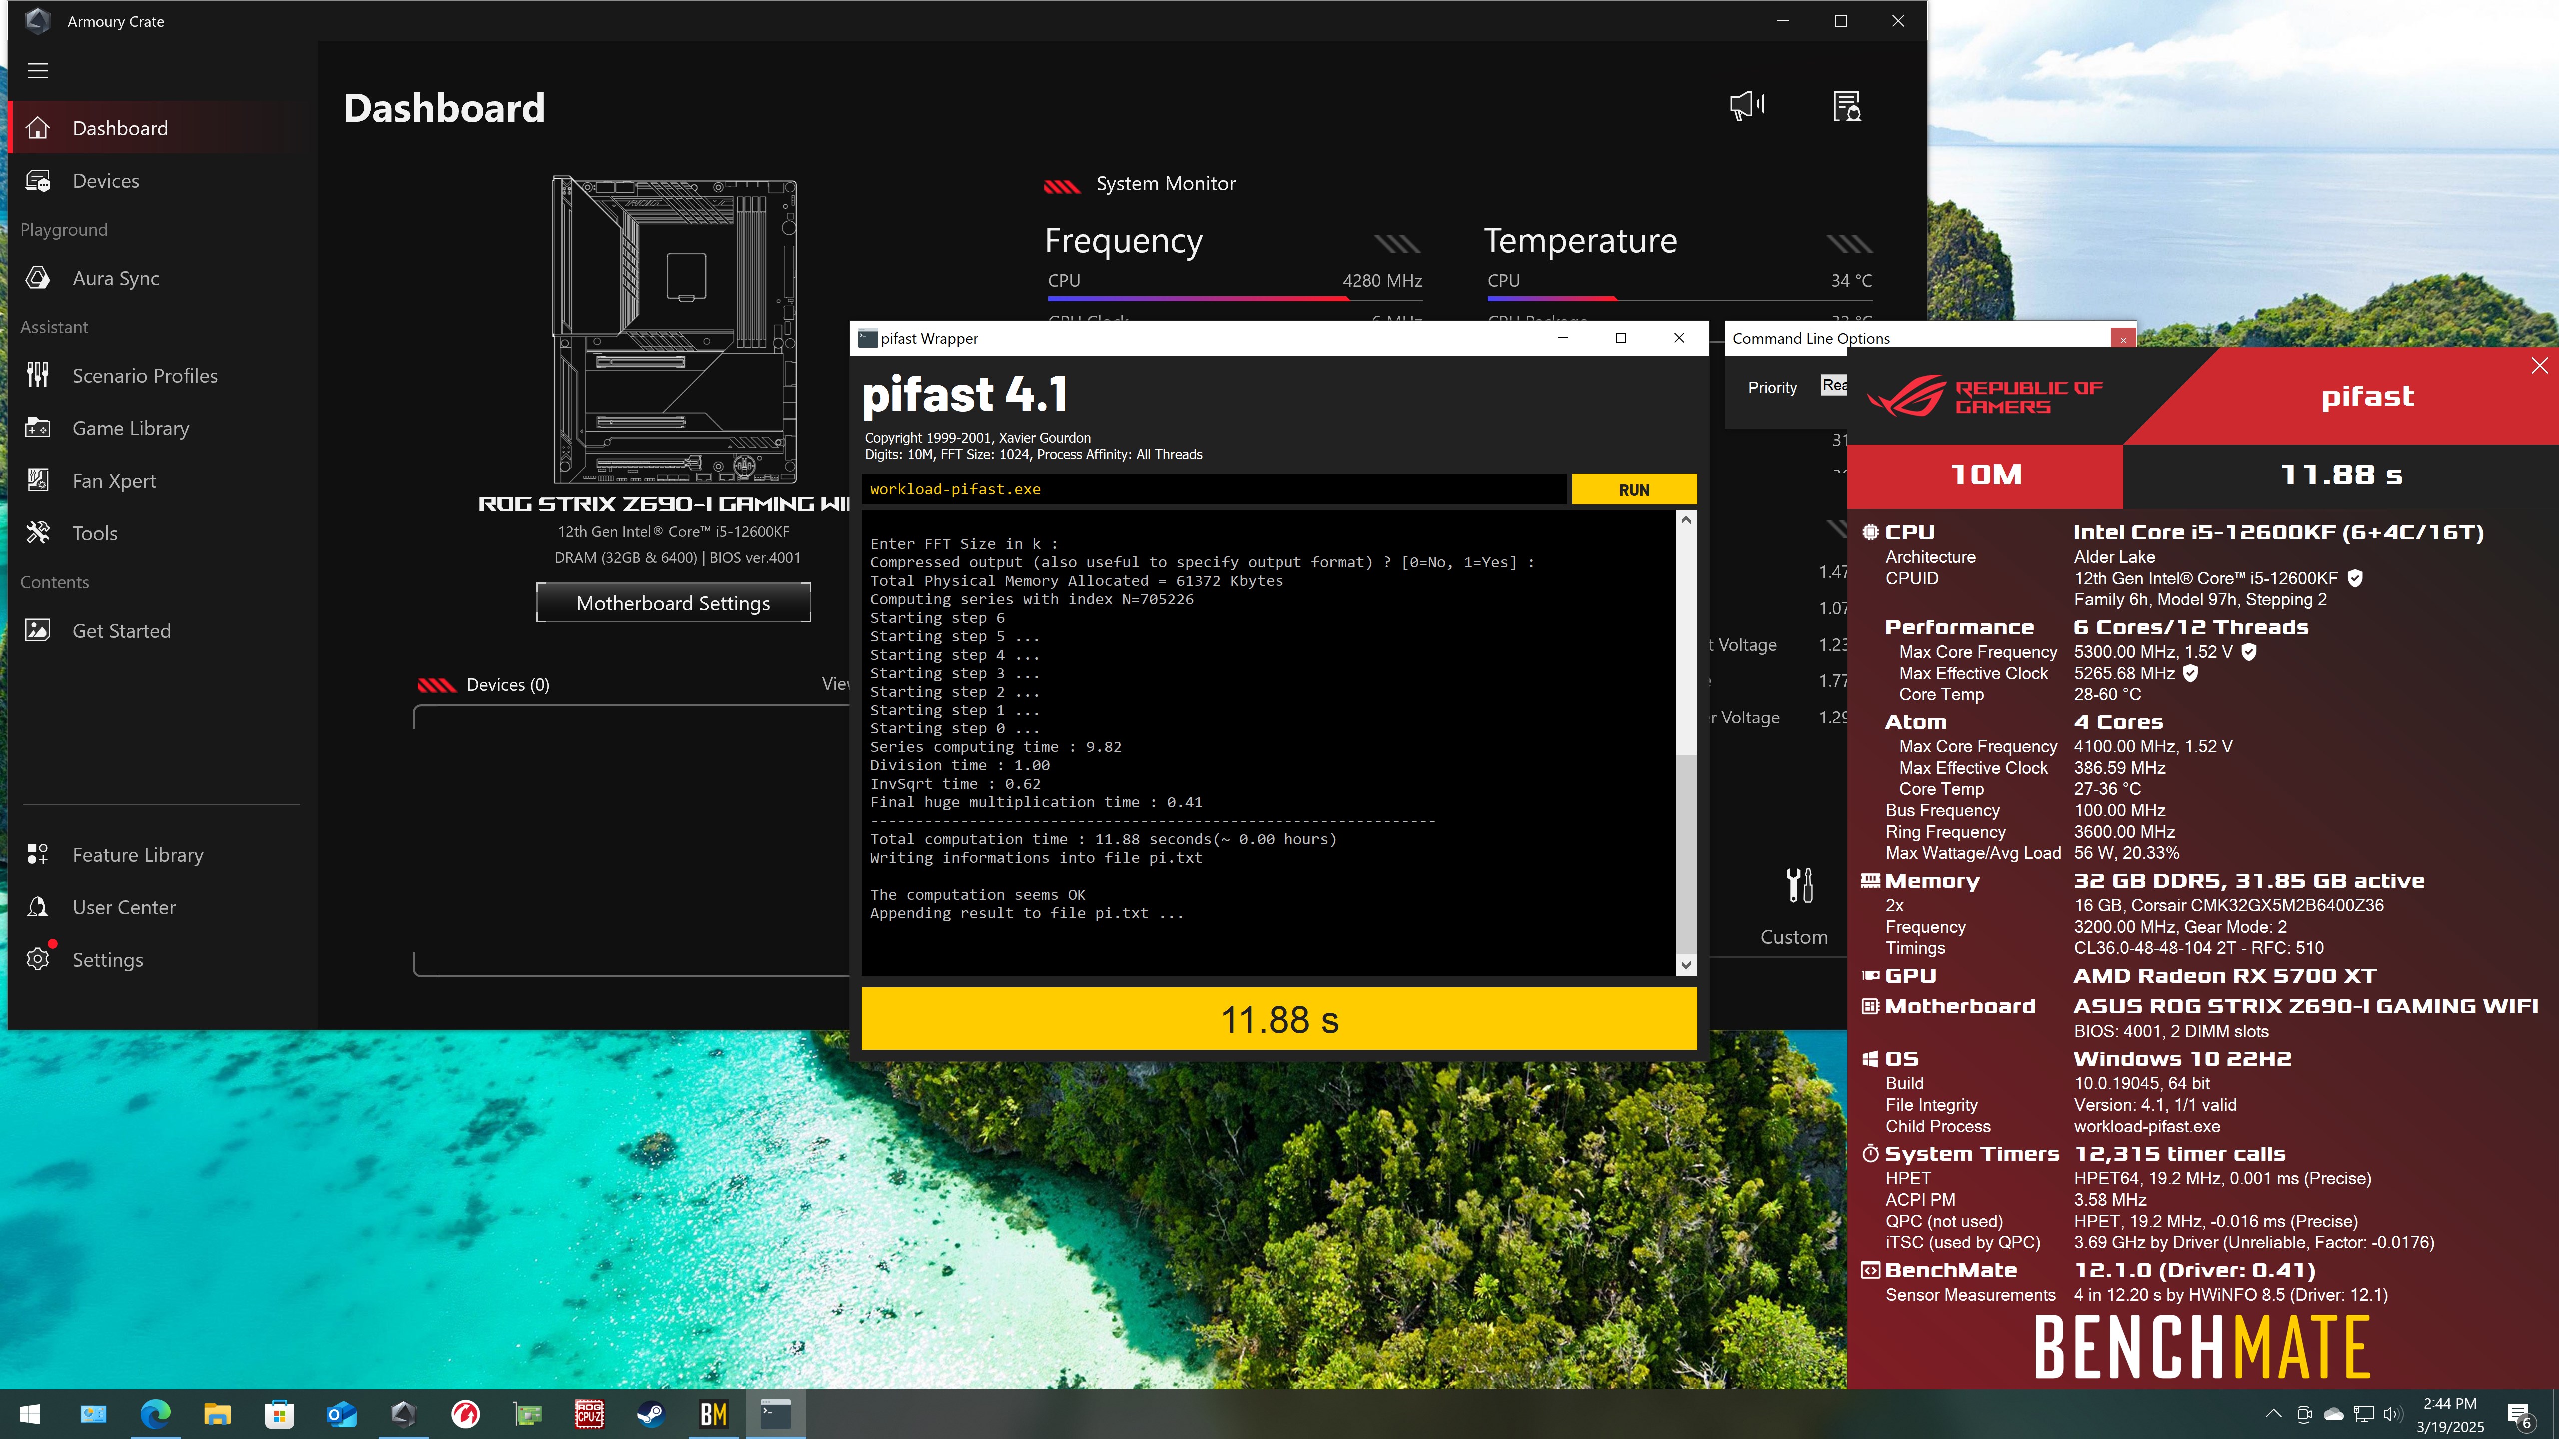This screenshot has height=1439, width=2559.
Task: Click the Devices (0) section label
Action: click(x=507, y=684)
